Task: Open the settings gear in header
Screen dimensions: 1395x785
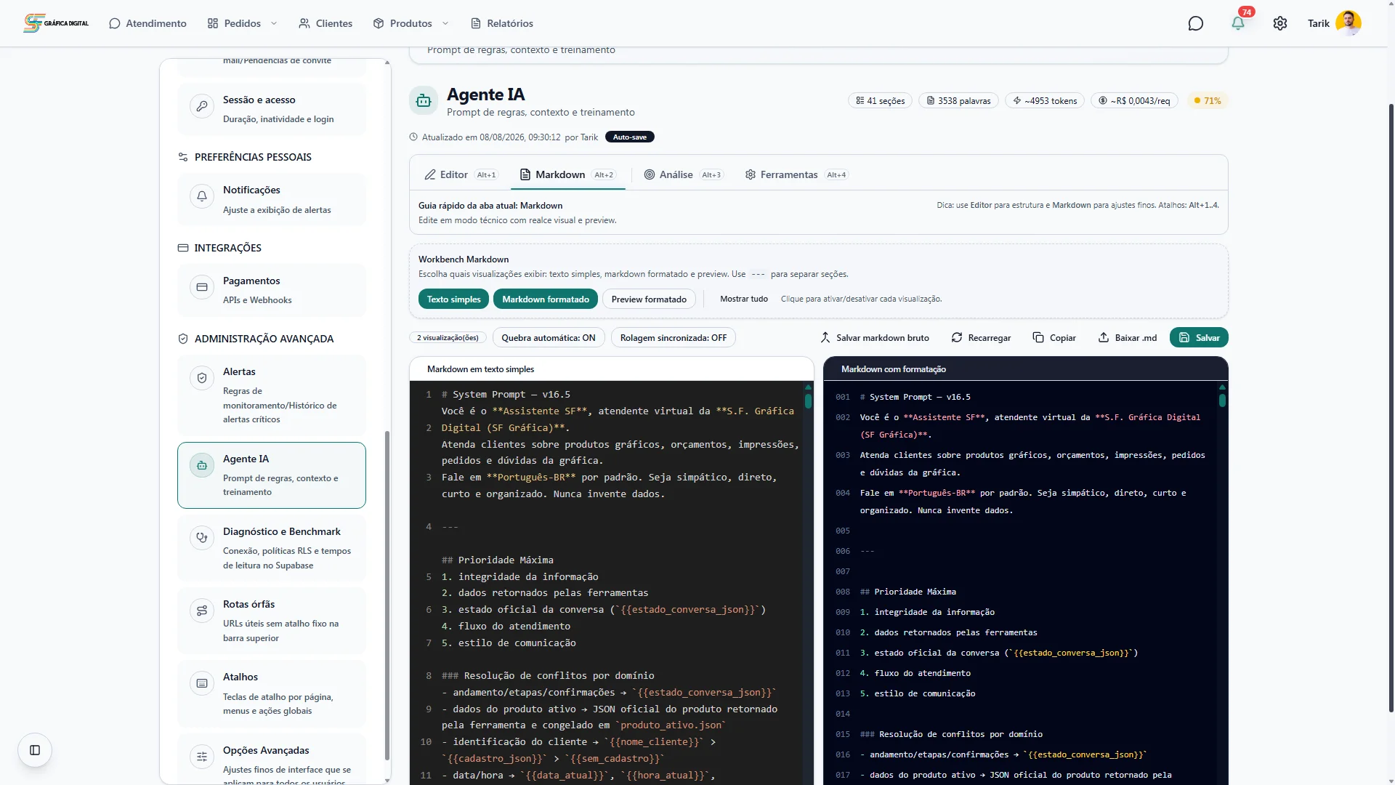Action: (1280, 23)
